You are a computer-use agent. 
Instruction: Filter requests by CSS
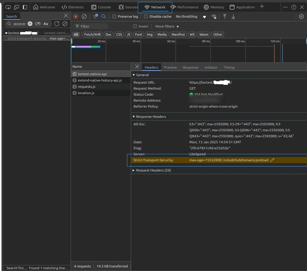(x=119, y=34)
